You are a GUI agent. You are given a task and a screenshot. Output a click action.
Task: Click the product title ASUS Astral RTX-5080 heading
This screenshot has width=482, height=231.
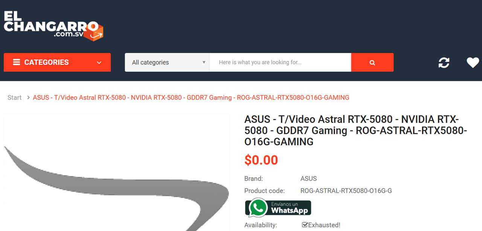(x=356, y=131)
